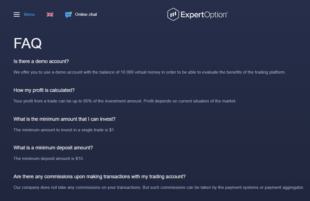Select the speech bubble next to Online chat
310x201 pixels.
(x=68, y=14)
